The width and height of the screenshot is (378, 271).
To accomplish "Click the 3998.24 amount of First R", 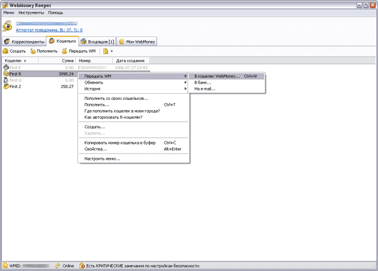I will pyautogui.click(x=66, y=74).
